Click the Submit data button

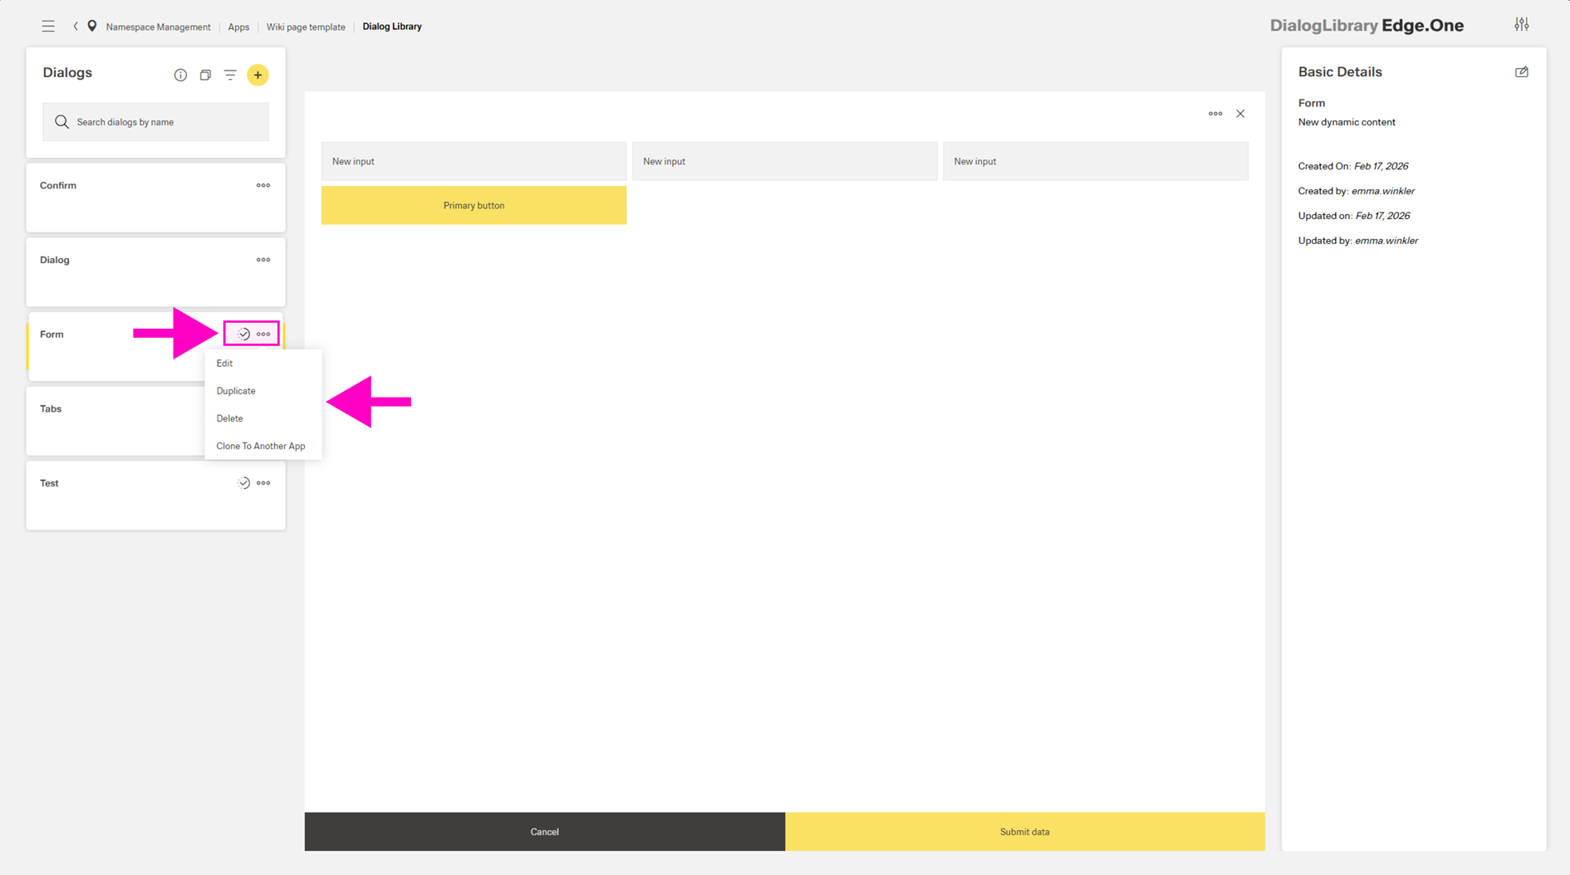(1024, 832)
